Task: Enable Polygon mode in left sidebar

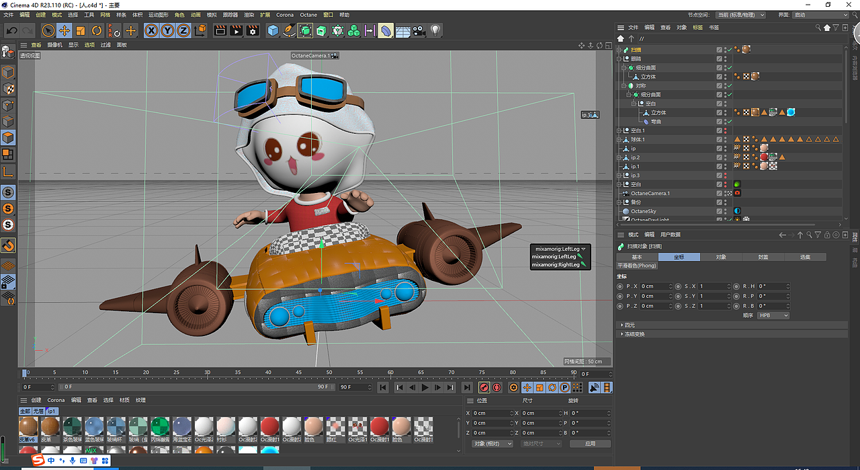Action: tap(8, 138)
